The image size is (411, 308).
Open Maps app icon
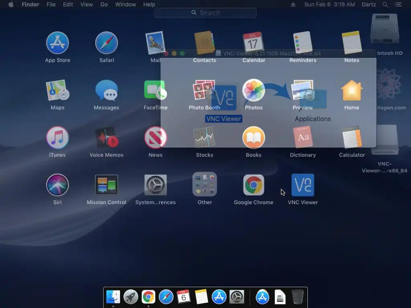[57, 90]
